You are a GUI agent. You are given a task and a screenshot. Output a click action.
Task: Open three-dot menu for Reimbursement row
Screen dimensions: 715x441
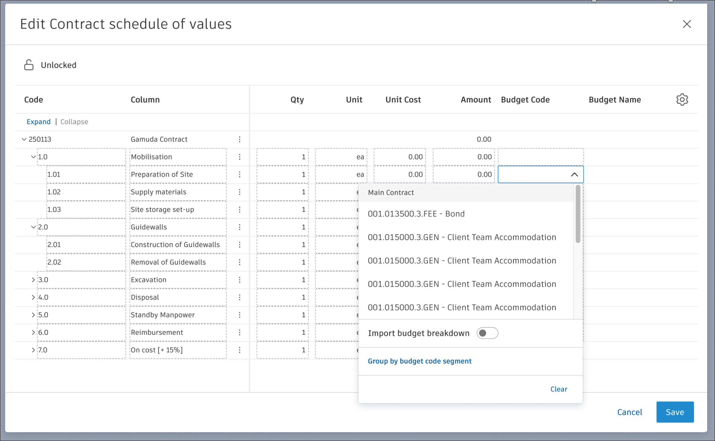click(239, 332)
